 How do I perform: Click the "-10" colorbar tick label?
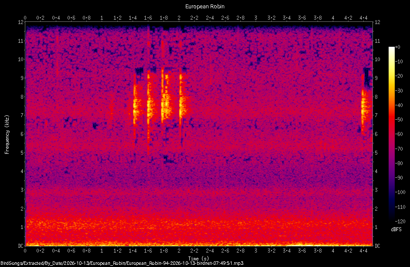[399, 62]
